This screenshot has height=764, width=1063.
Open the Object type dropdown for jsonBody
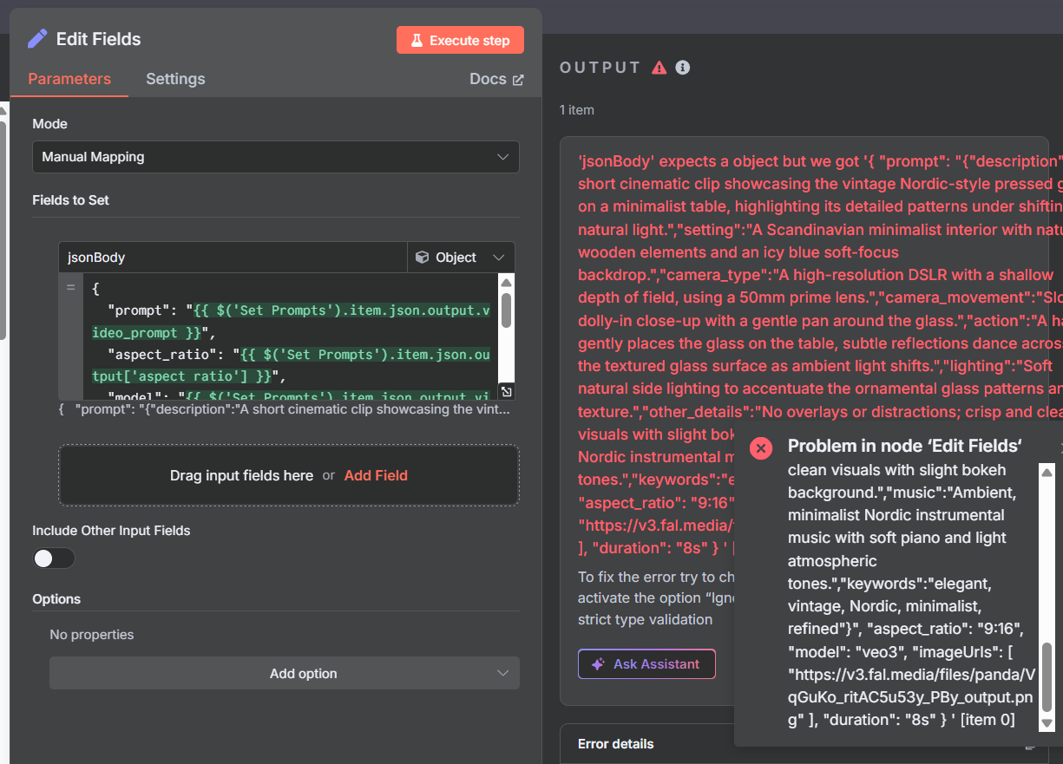pos(460,258)
